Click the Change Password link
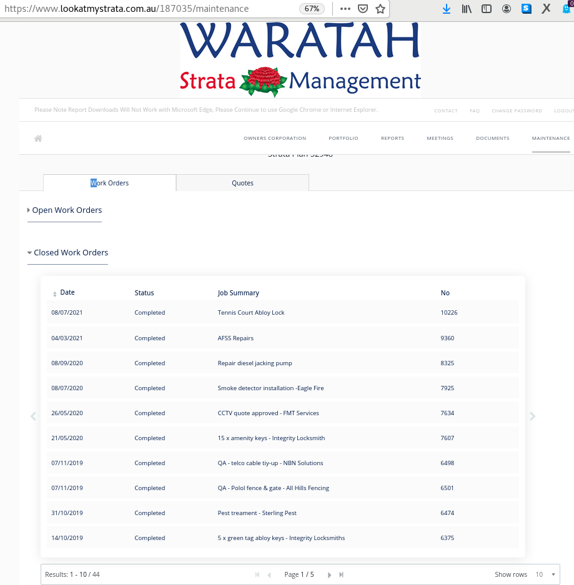 coord(517,111)
